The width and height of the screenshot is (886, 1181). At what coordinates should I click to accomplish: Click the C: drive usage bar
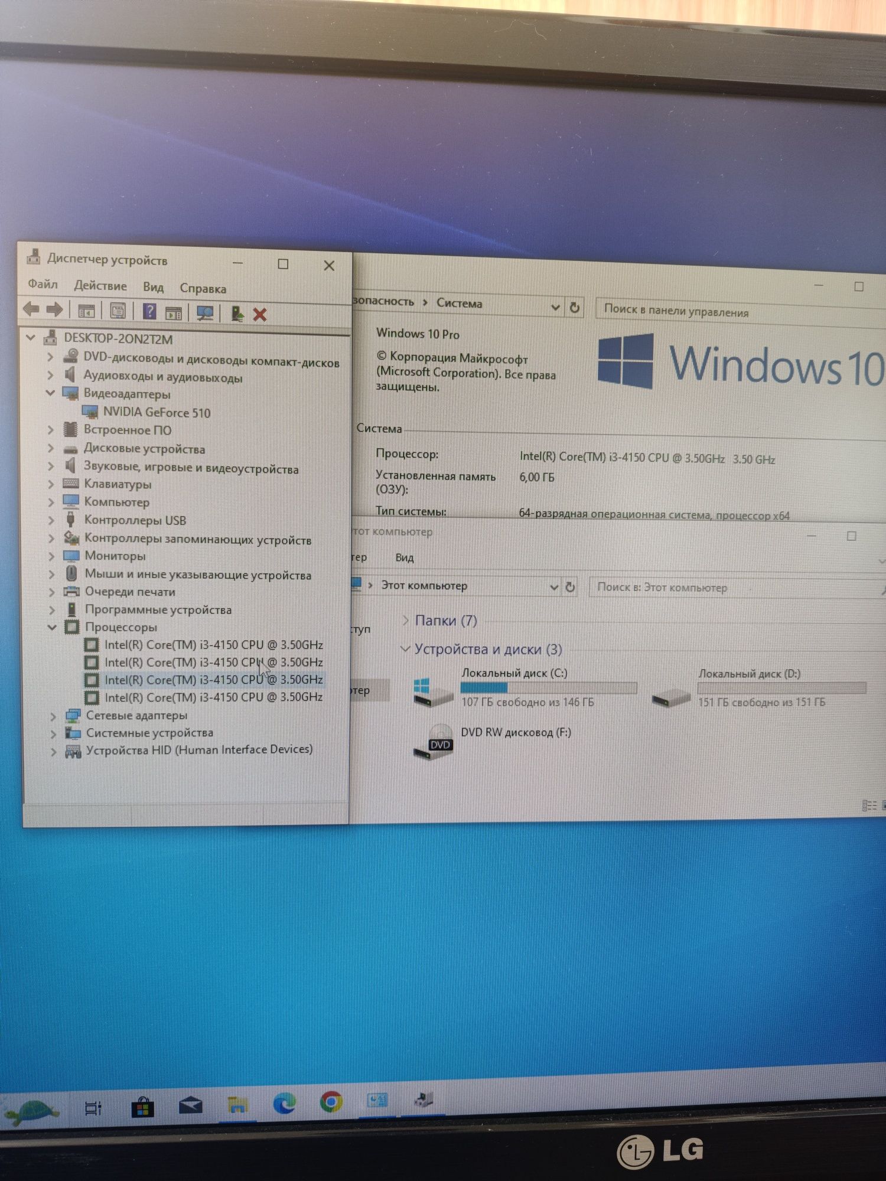pyautogui.click(x=549, y=687)
